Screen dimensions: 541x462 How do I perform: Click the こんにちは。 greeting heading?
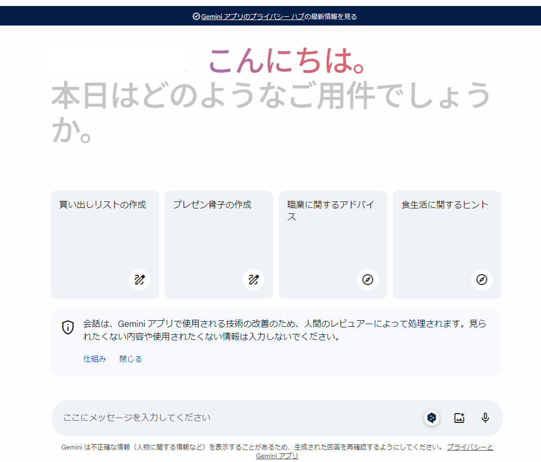(x=286, y=61)
